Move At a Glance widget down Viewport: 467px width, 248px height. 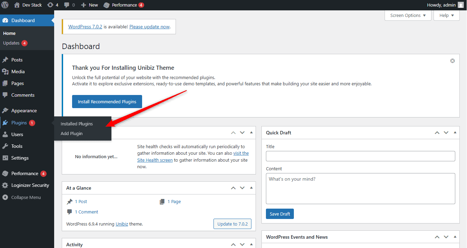click(242, 188)
